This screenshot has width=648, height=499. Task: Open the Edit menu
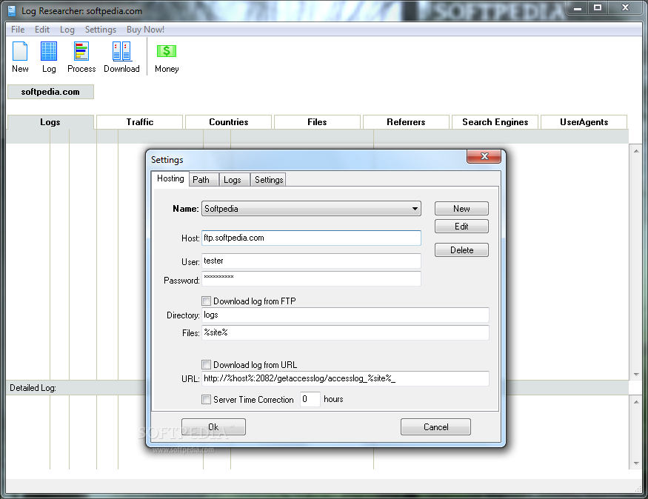point(41,30)
